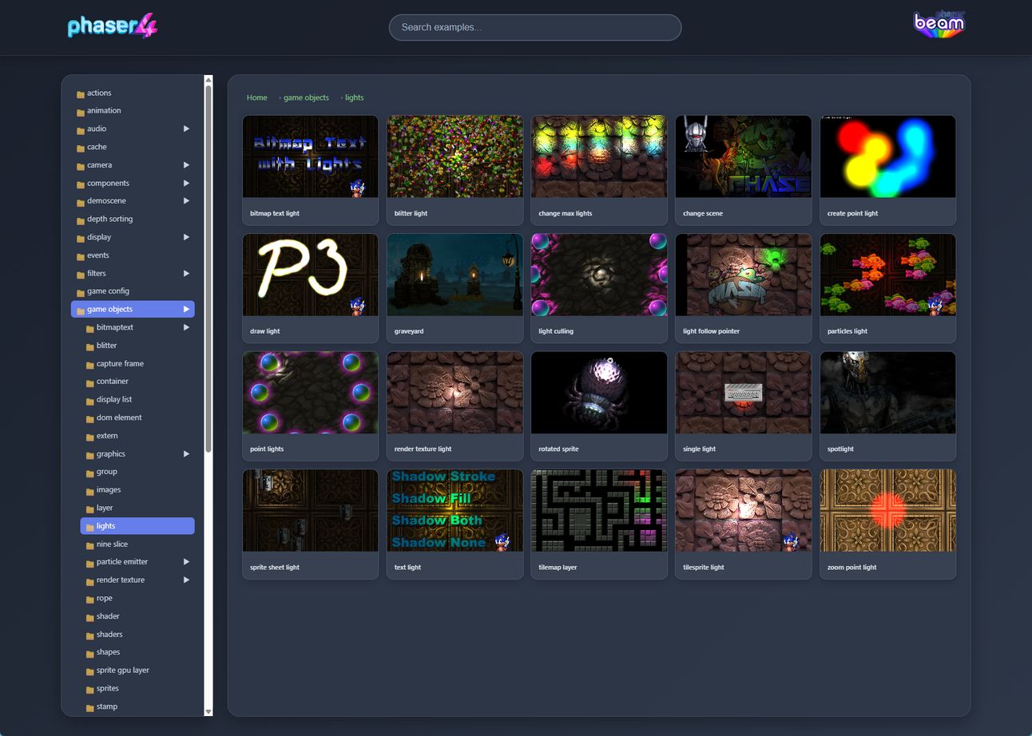
Task: Expand the particle emitter subfolder arrow
Action: tap(186, 562)
